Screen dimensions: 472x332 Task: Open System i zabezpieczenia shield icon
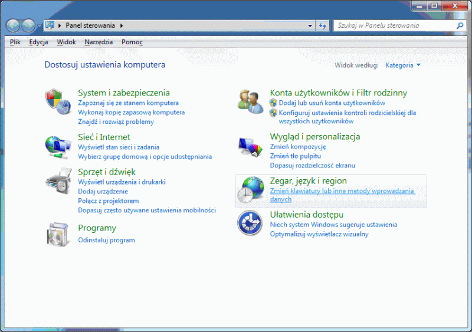coord(58,101)
